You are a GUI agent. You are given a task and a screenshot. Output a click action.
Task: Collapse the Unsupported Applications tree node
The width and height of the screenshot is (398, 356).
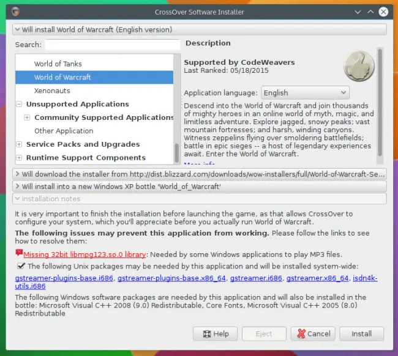[19, 104]
